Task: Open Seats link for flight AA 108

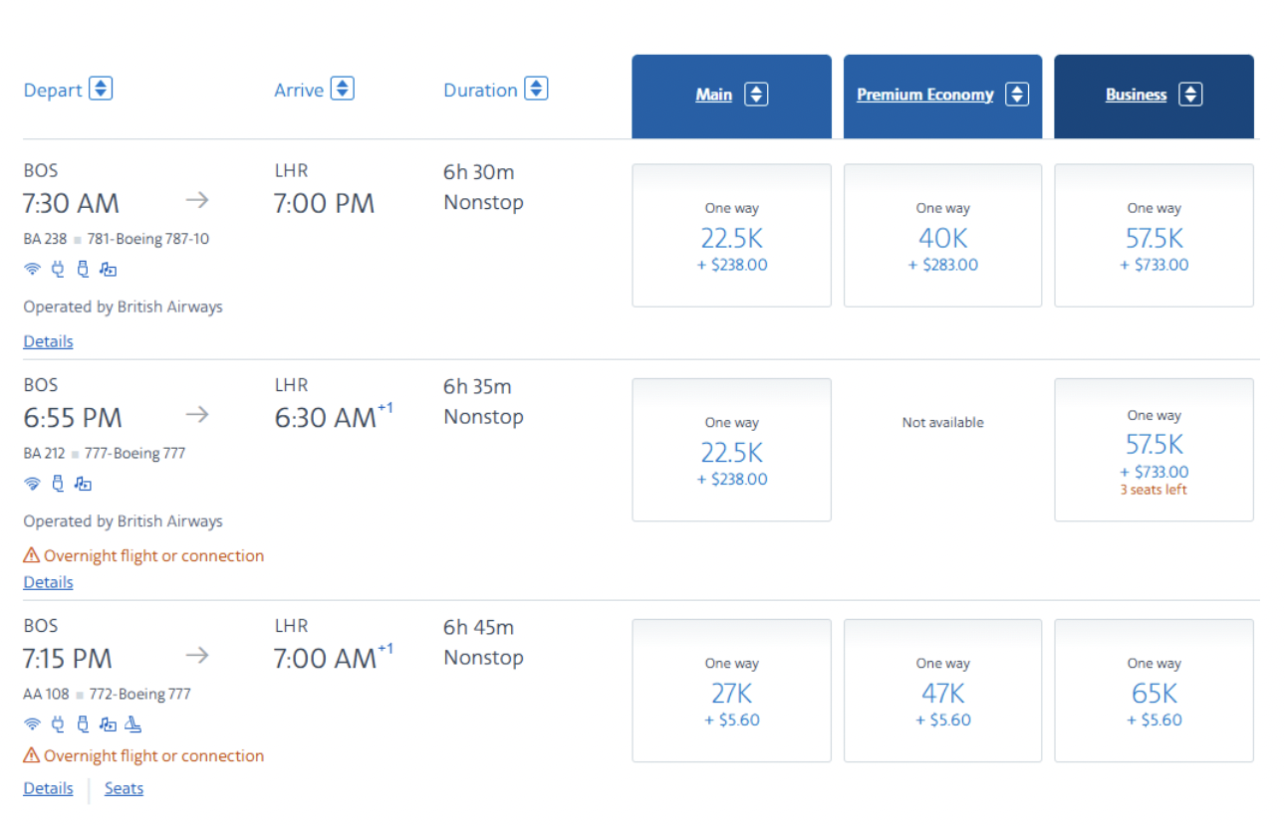Action: 124,788
